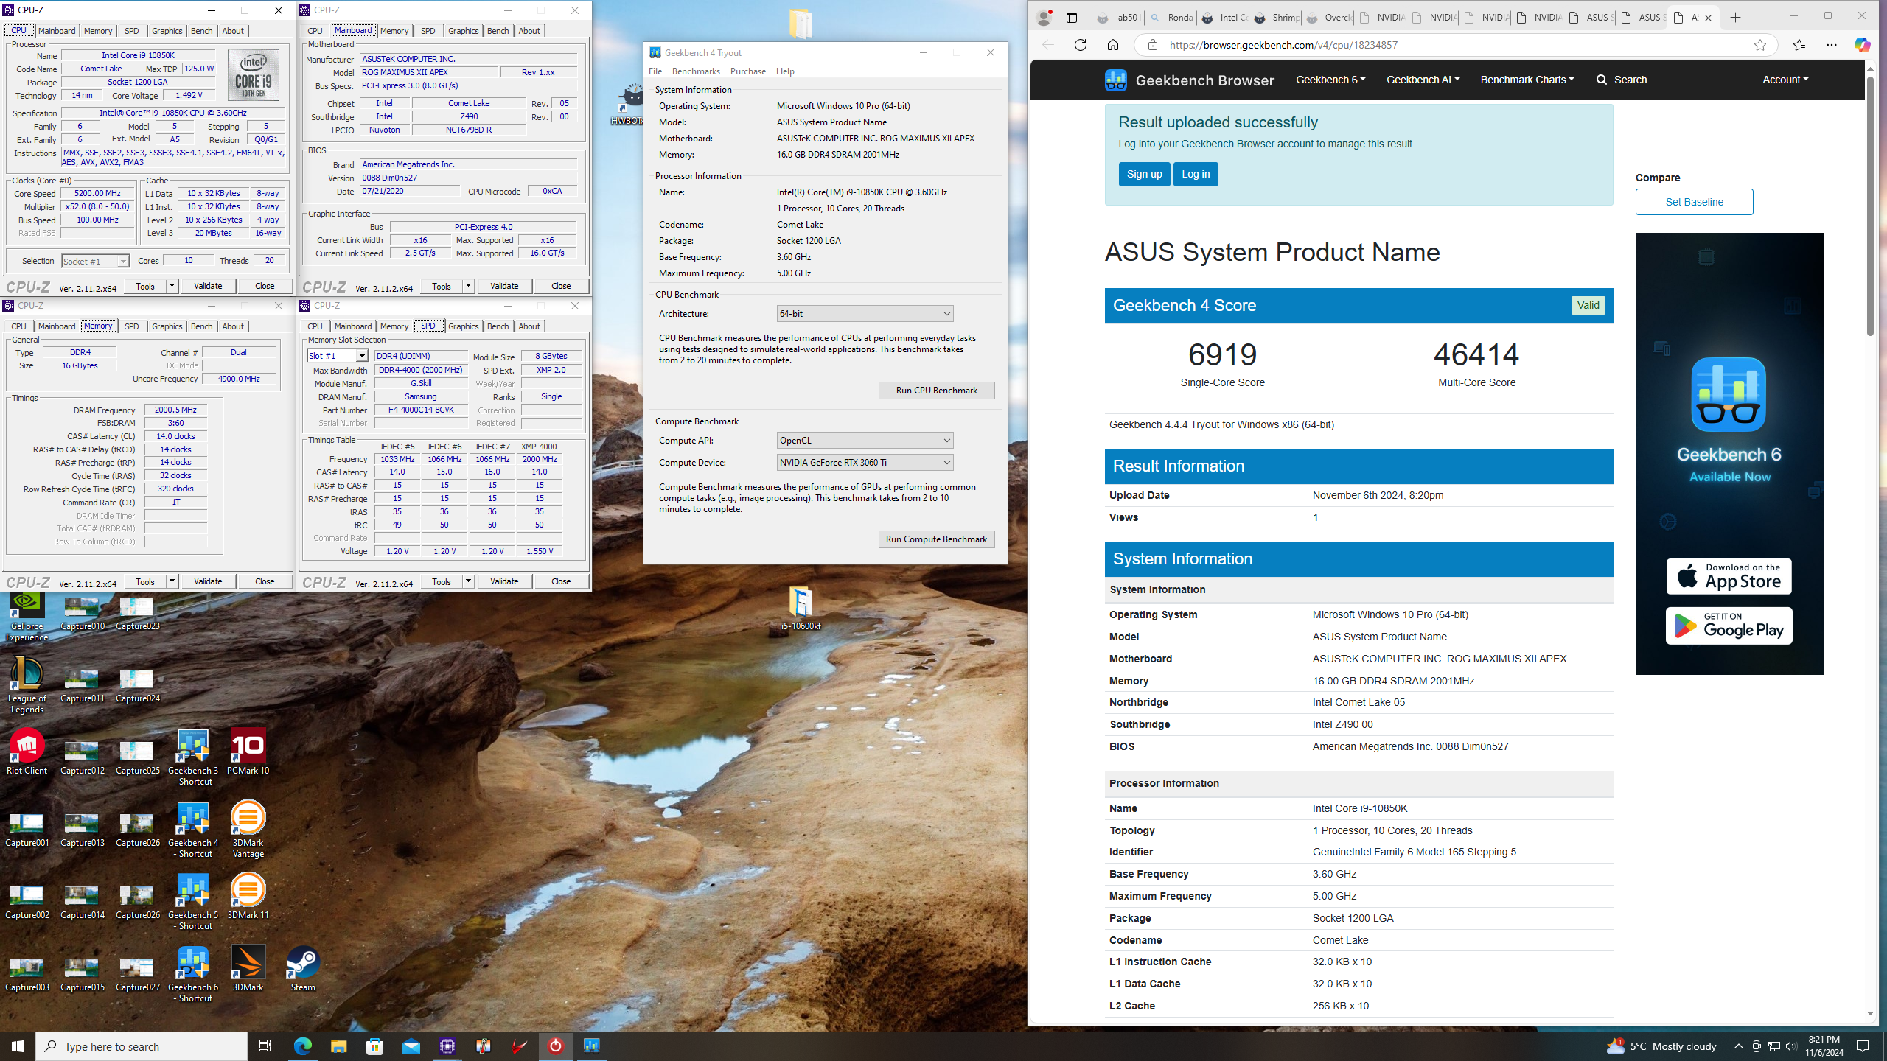Image resolution: width=1887 pixels, height=1061 pixels.
Task: Select Geekbench 4 Shortcut desktop icon
Action: coord(193,829)
